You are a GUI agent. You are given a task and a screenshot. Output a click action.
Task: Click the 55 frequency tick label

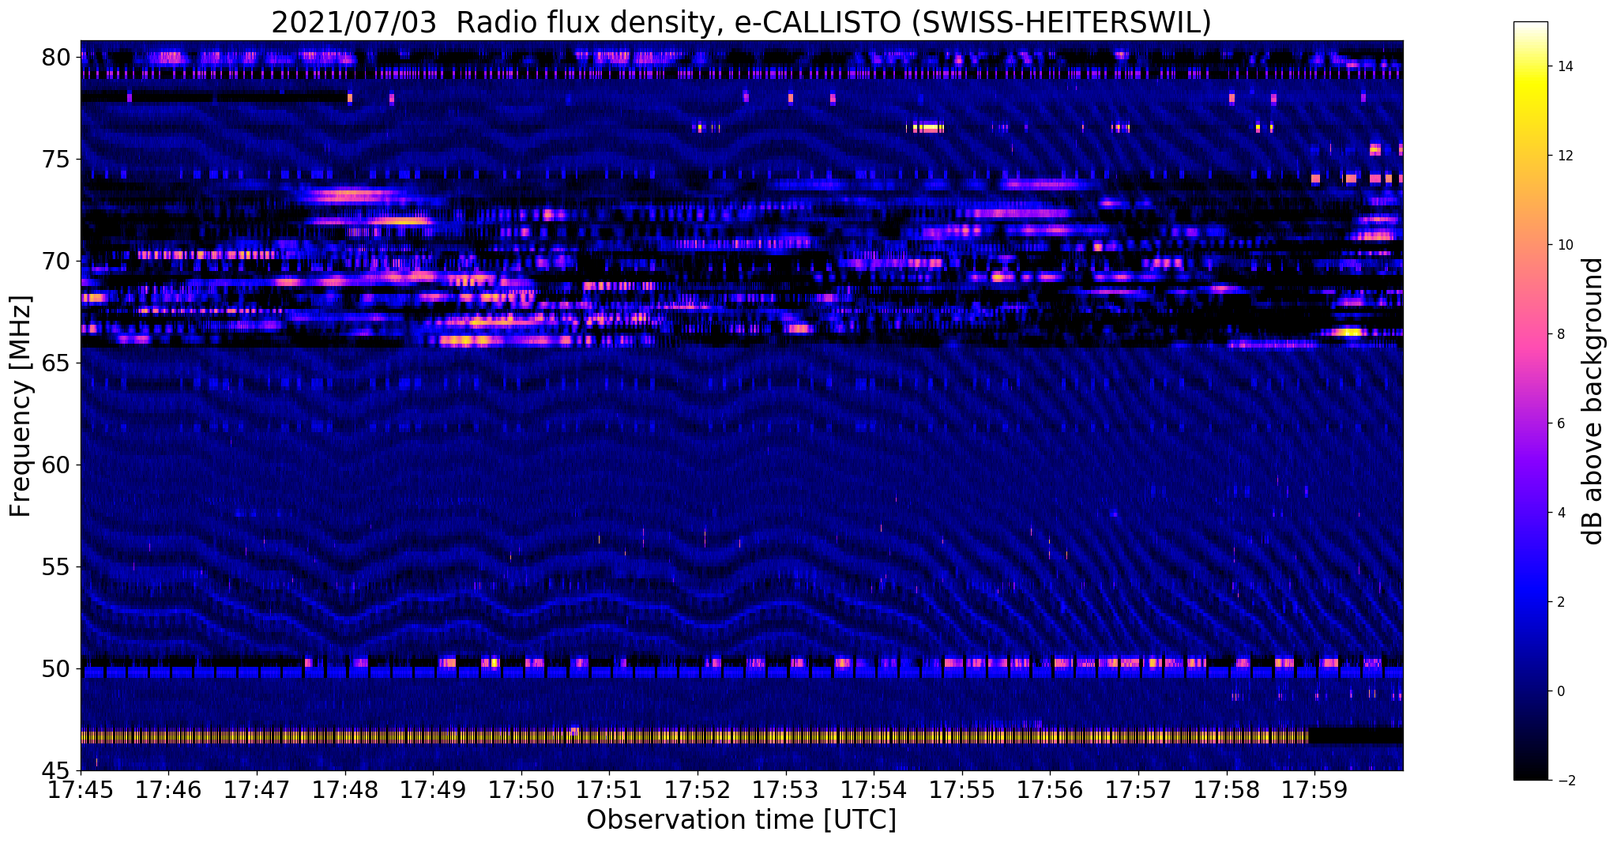click(56, 567)
